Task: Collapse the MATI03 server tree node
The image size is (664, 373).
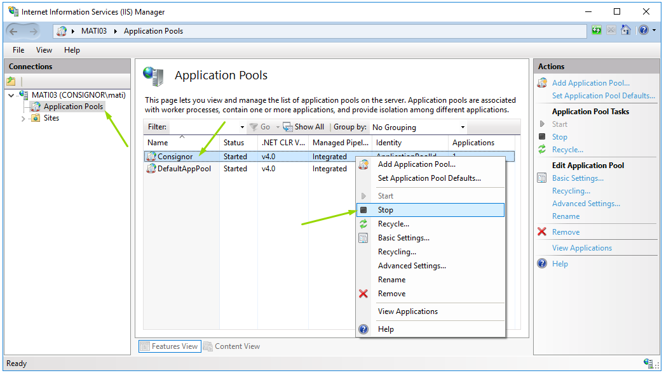Action: click(11, 95)
